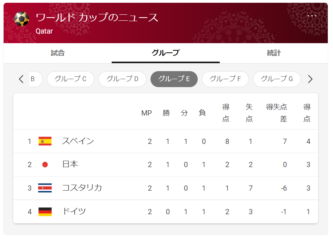The image size is (333, 239).
Task: Select the グループ G chip
Action: [277, 79]
